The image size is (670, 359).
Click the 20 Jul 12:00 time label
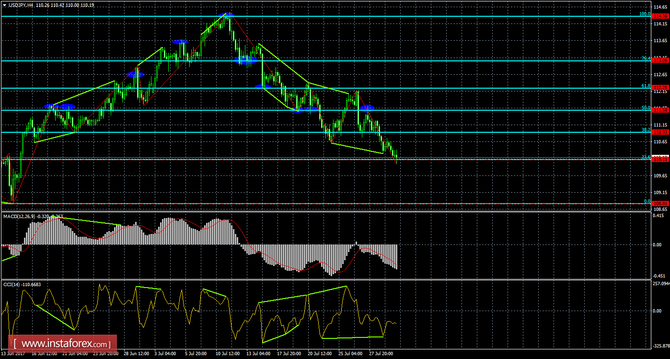(320, 354)
